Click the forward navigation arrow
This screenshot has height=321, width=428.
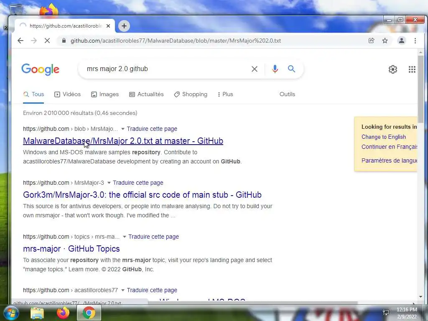pyautogui.click(x=34, y=41)
